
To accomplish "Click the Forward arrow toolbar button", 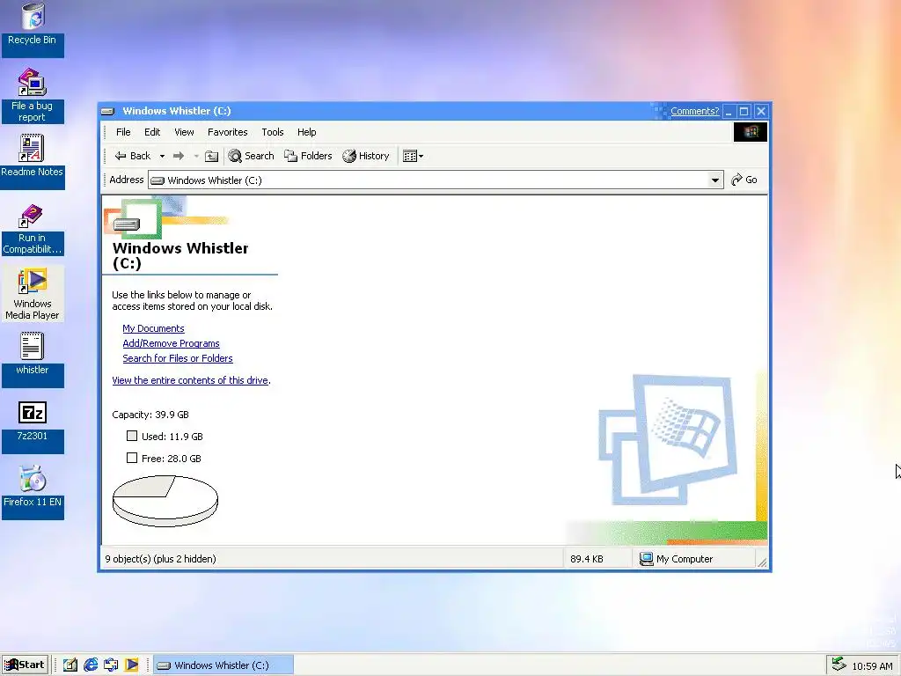I will click(x=179, y=156).
